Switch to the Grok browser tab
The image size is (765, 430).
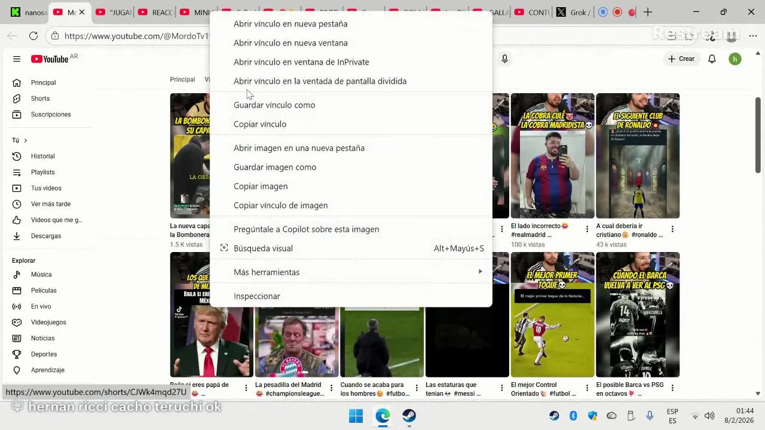click(x=574, y=12)
